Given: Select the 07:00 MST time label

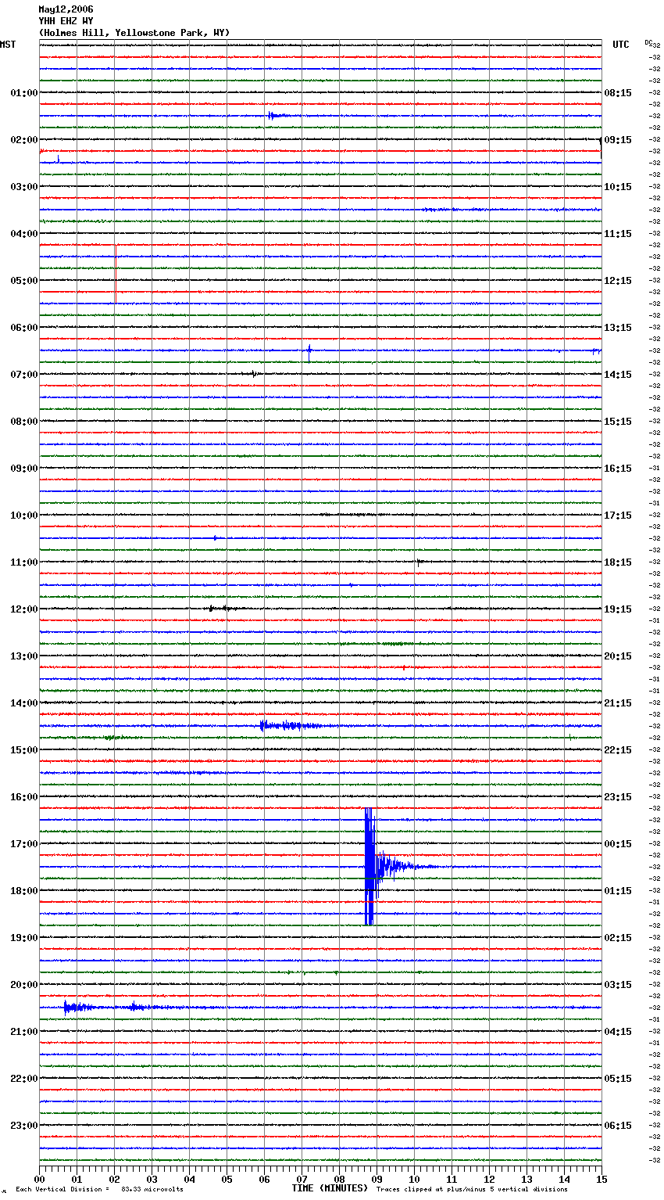Looking at the screenshot, I should (24, 375).
